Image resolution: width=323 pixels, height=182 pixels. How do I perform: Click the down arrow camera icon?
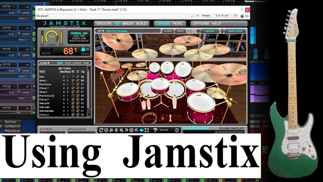tap(116, 130)
